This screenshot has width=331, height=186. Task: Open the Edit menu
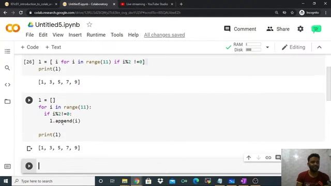(x=43, y=35)
